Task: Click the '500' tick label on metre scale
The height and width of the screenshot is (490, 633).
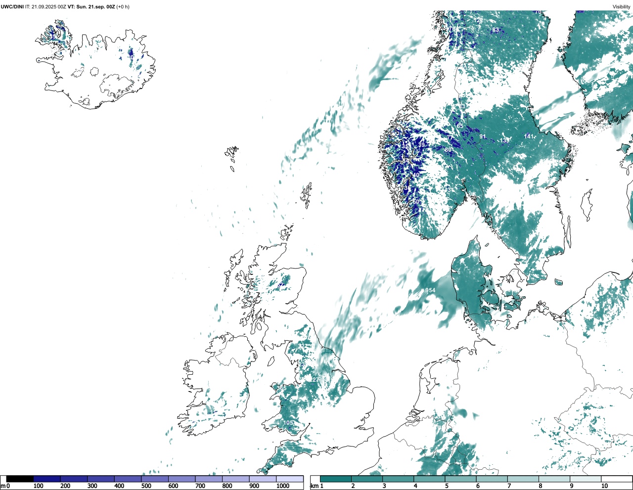Action: (146, 486)
